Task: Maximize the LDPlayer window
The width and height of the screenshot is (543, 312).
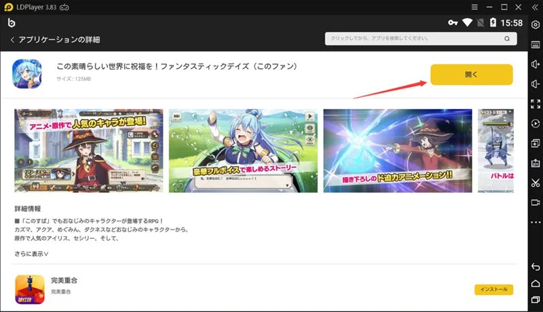Action: click(x=504, y=7)
